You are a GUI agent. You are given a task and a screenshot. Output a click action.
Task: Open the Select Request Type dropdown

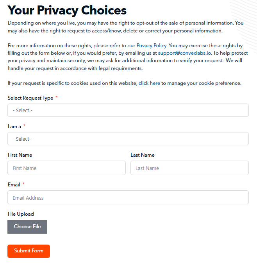(128, 110)
